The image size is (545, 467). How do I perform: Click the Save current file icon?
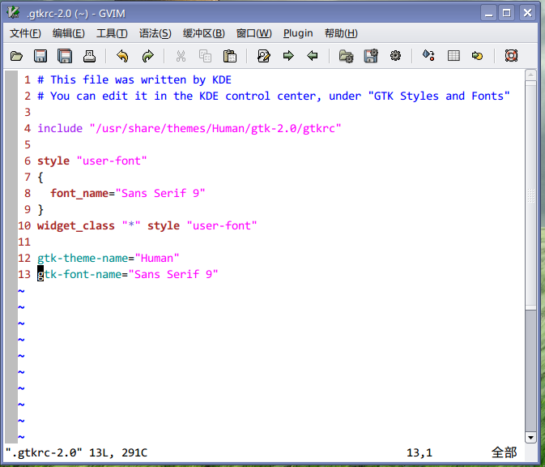(x=40, y=56)
